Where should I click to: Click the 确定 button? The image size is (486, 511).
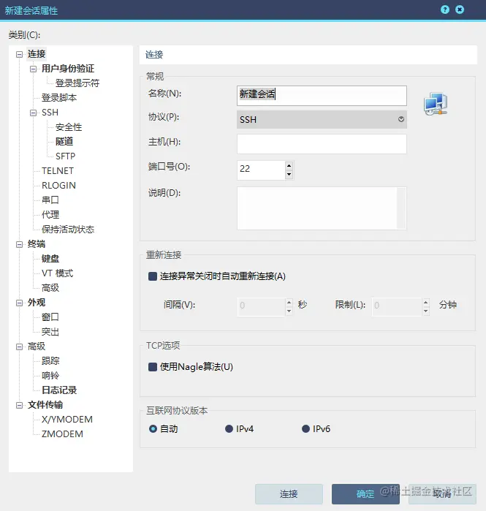tap(365, 494)
